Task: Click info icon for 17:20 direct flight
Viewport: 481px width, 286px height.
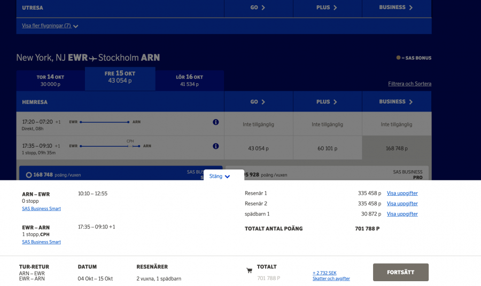Action: [216, 122]
